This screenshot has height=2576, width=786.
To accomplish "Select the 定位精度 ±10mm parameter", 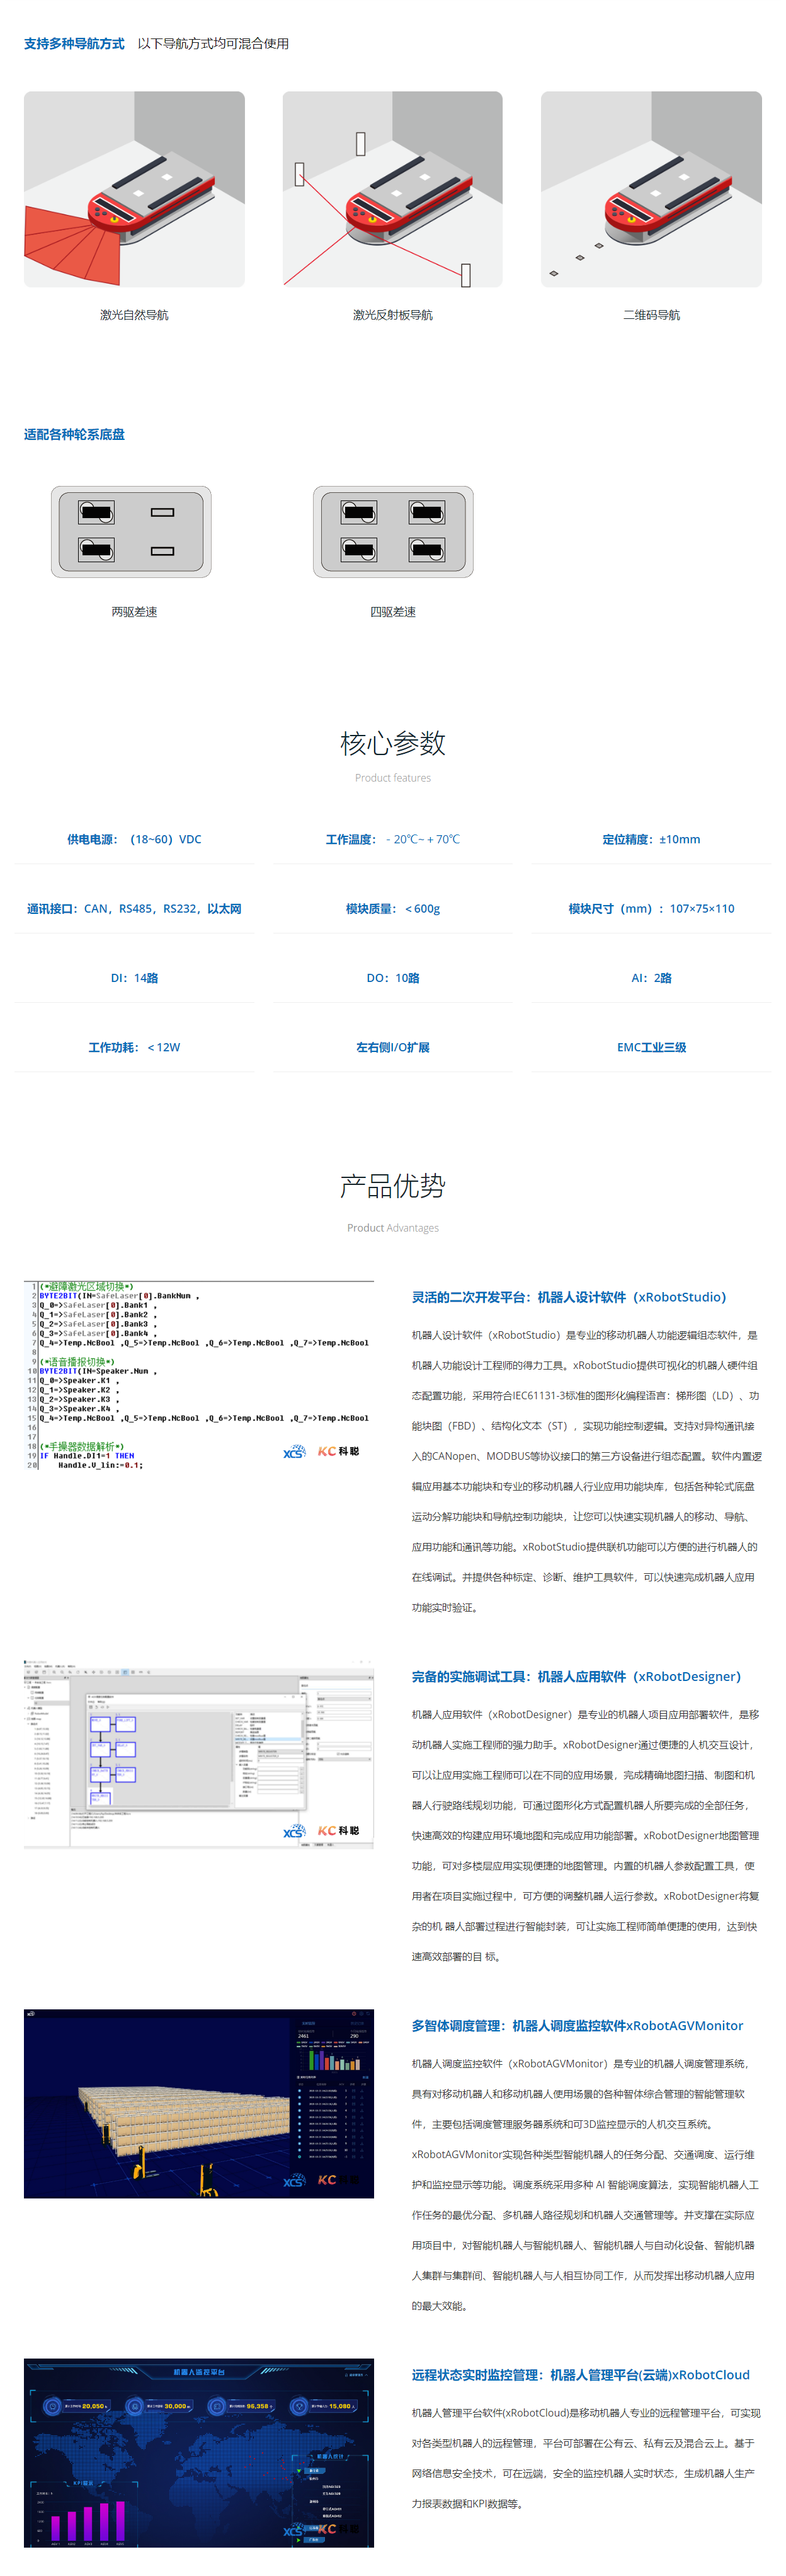I will coord(651,839).
